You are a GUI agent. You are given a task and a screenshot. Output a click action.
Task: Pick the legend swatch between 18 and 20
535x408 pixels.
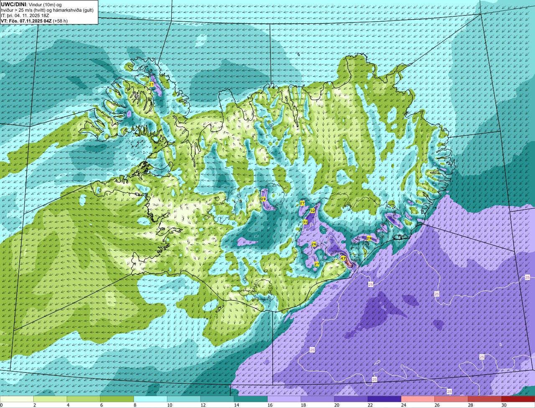(x=318, y=399)
